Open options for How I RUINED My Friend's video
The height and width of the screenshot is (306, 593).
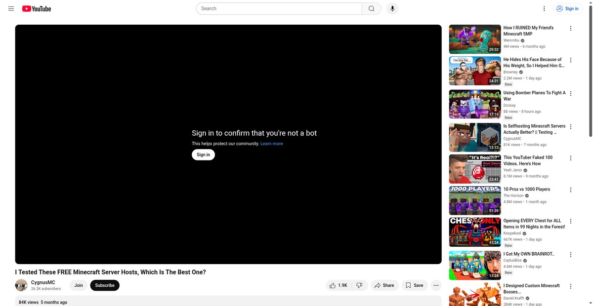[x=571, y=29]
